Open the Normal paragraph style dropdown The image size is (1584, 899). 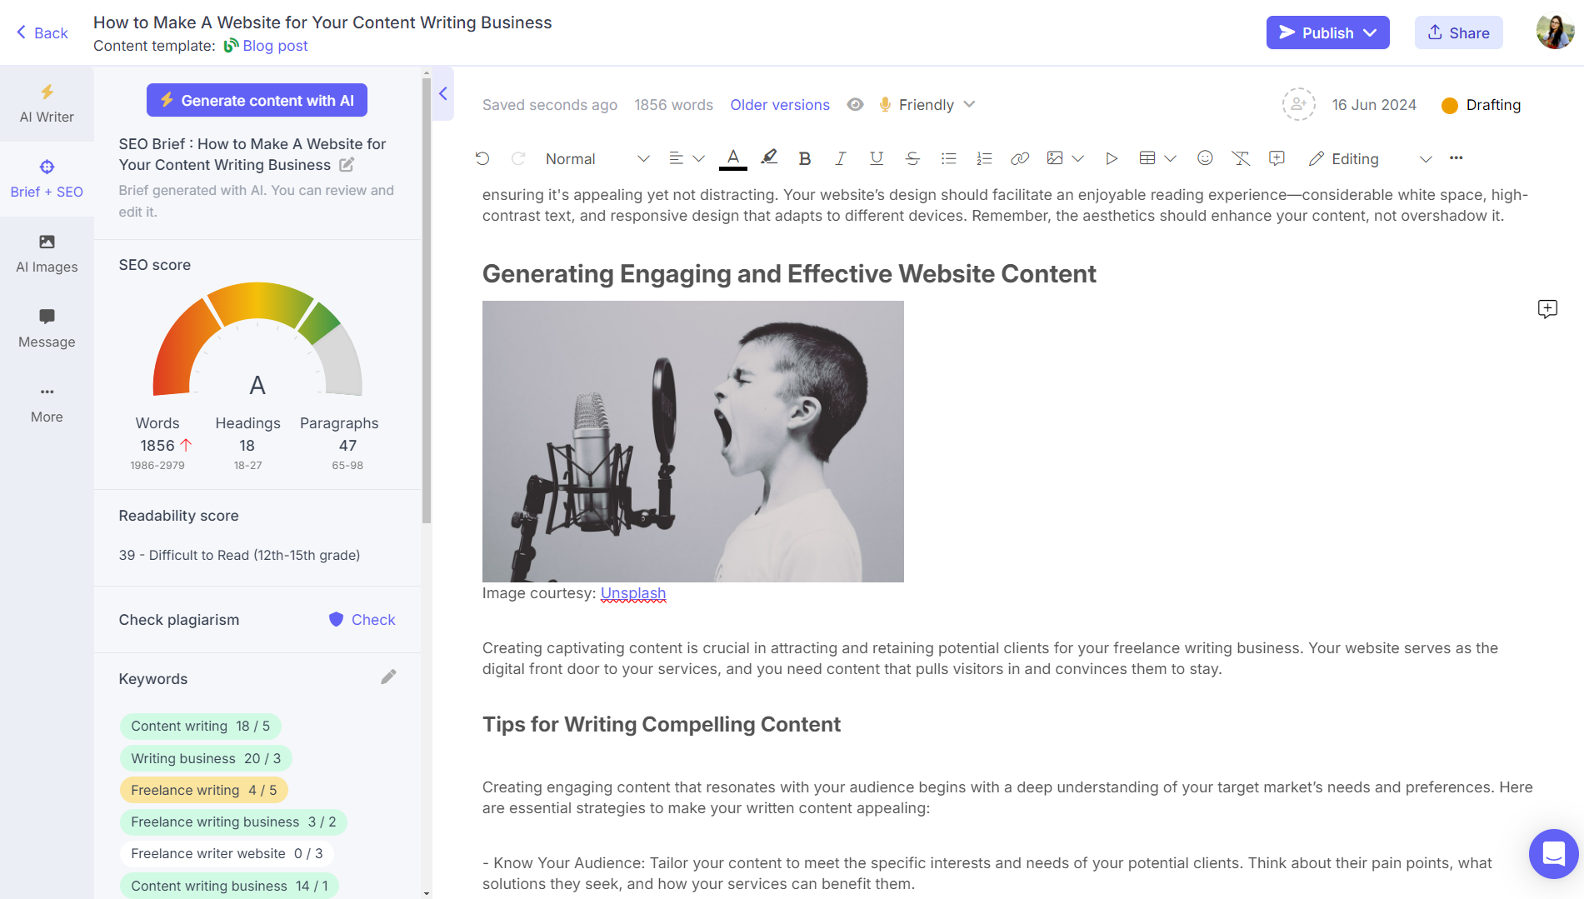coord(597,158)
